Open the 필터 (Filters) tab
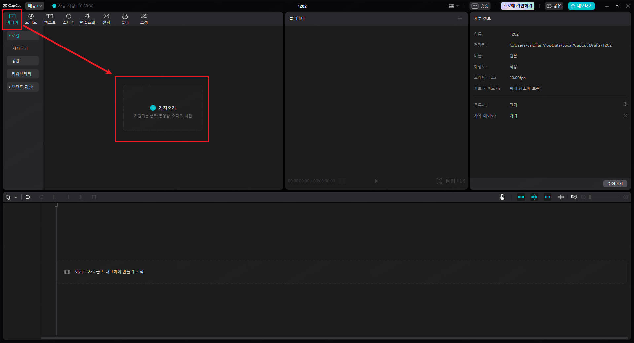The width and height of the screenshot is (634, 343). pyautogui.click(x=125, y=19)
